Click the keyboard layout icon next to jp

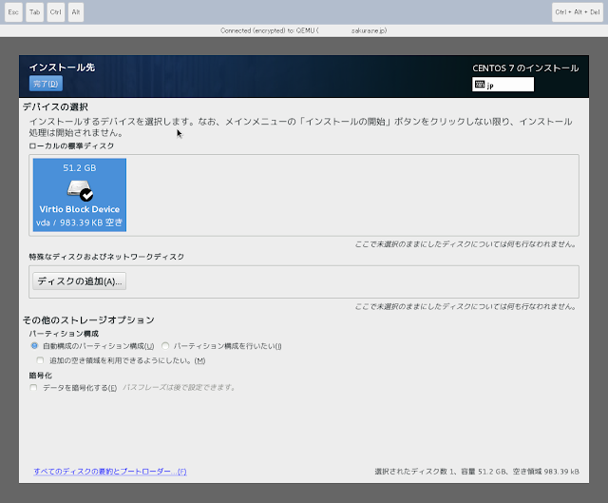[x=480, y=85]
